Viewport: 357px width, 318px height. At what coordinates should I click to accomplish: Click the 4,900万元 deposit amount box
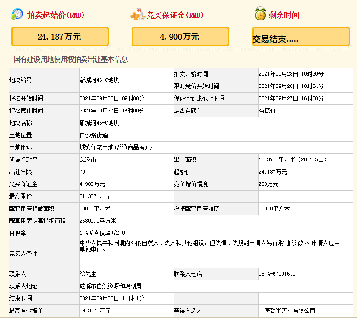click(180, 37)
